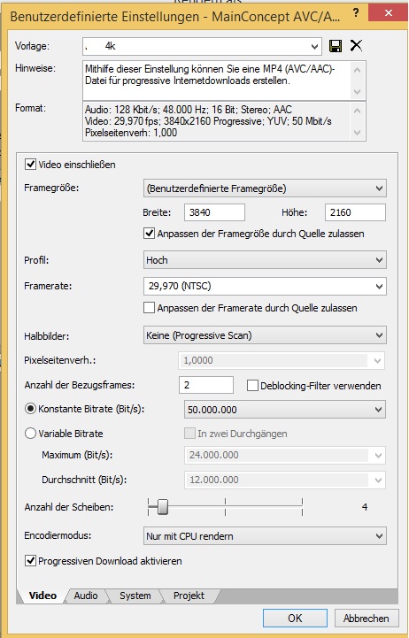Switch to the Video tab
Screen dimensions: 409x638
click(42, 596)
